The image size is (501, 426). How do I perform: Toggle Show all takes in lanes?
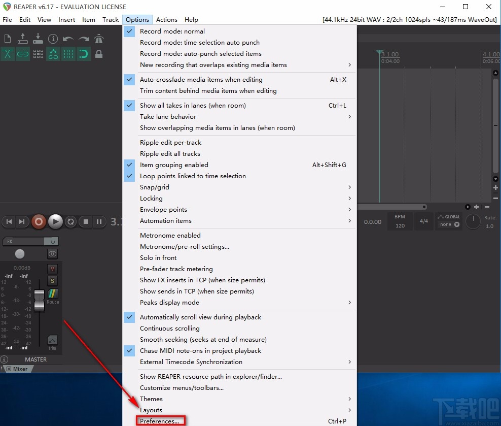(x=240, y=106)
